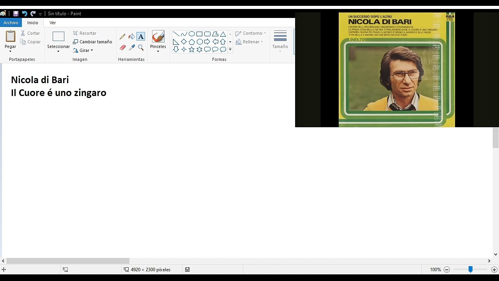Save the drawing from the quick access toolbar
This screenshot has height=281, width=499.
click(16, 14)
